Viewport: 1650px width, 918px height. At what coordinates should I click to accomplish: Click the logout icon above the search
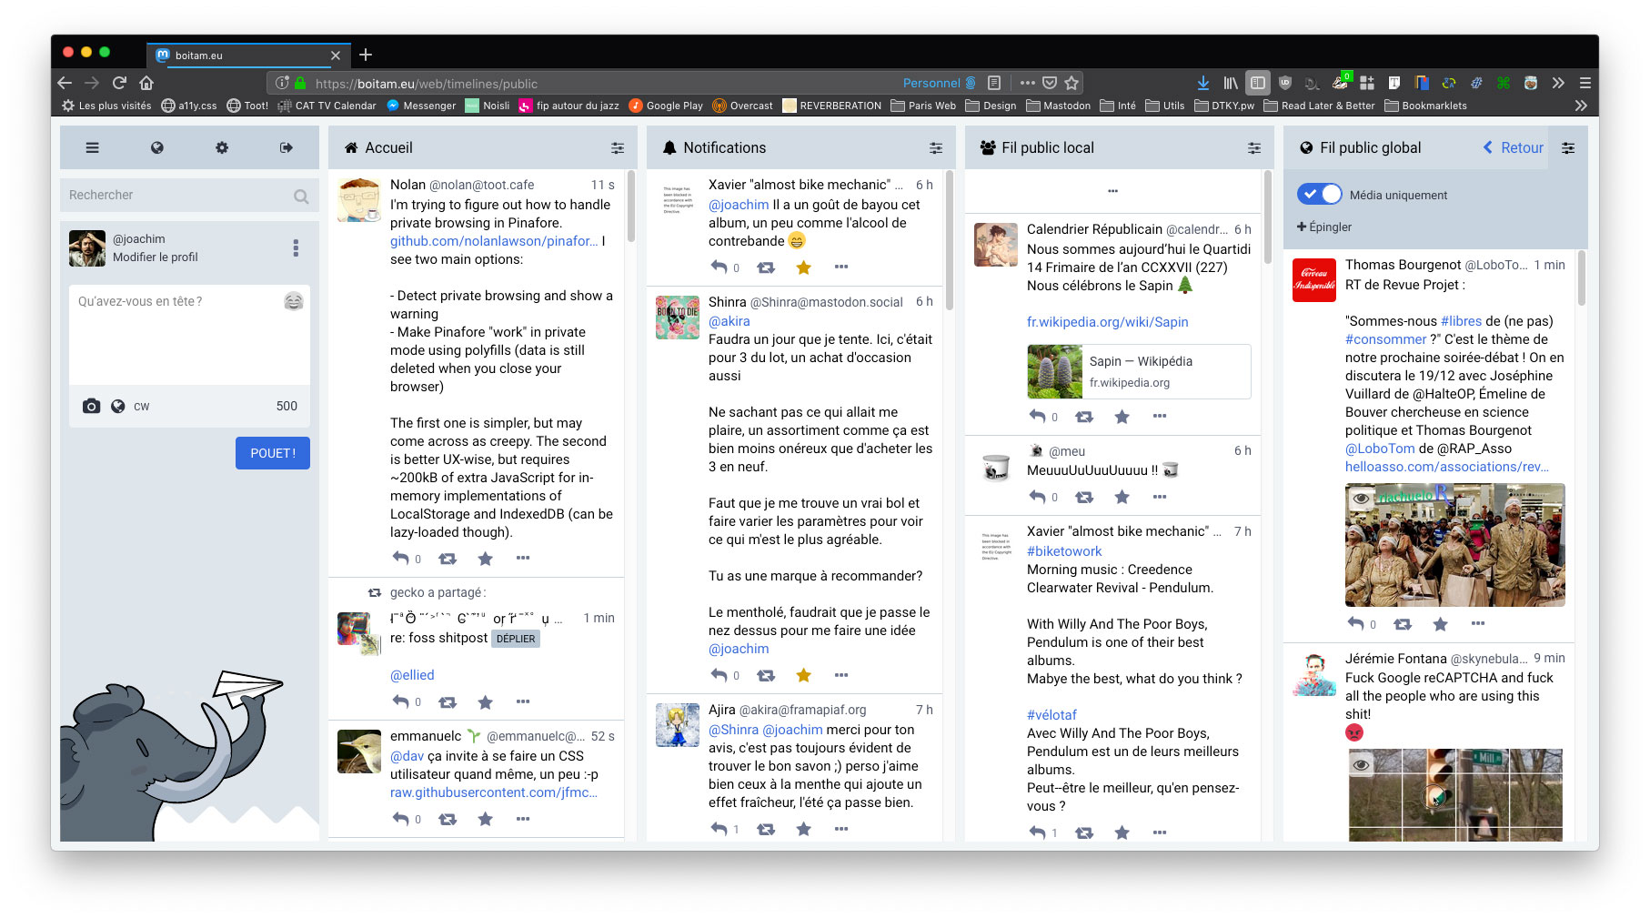287,147
